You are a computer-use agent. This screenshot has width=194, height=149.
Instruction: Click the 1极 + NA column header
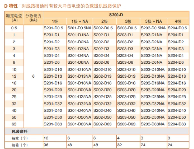pyautogui.click(x=80, y=21)
